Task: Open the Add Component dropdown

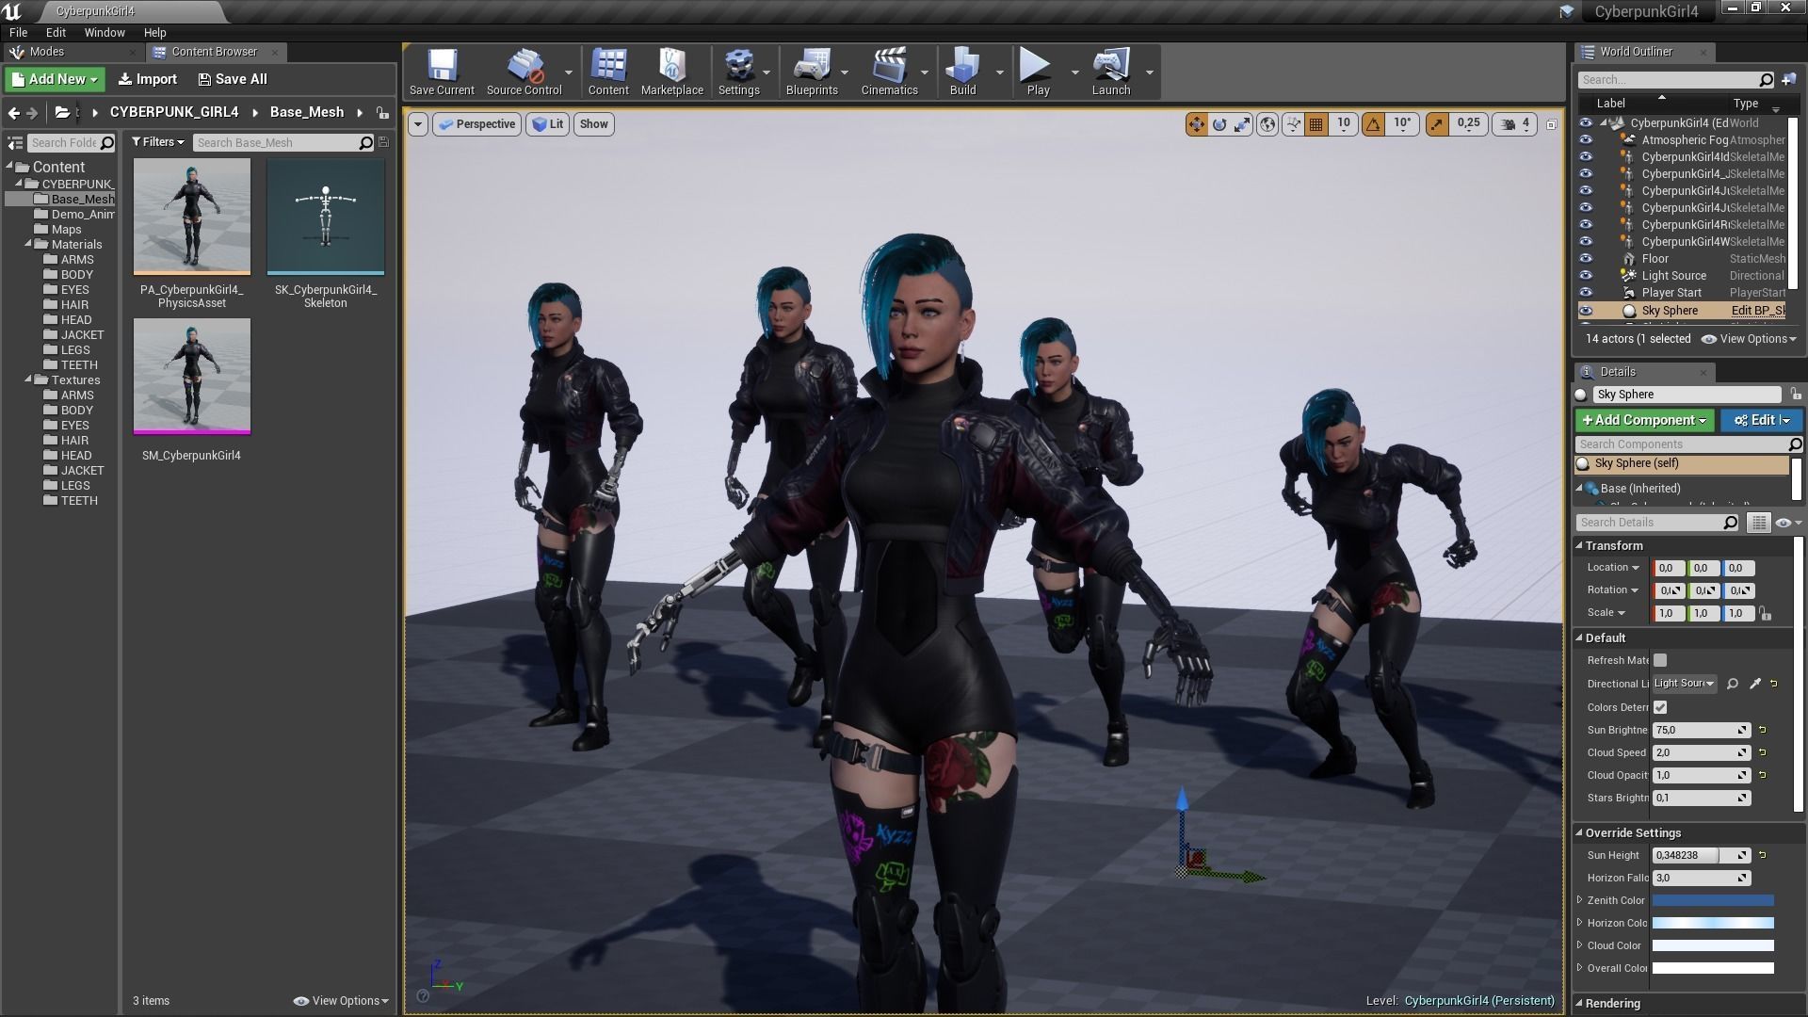Action: (x=1645, y=420)
